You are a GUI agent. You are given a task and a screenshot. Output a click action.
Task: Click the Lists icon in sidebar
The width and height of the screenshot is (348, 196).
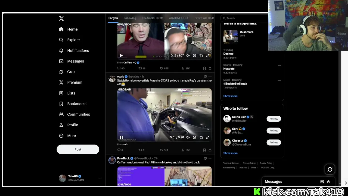tap(61, 93)
